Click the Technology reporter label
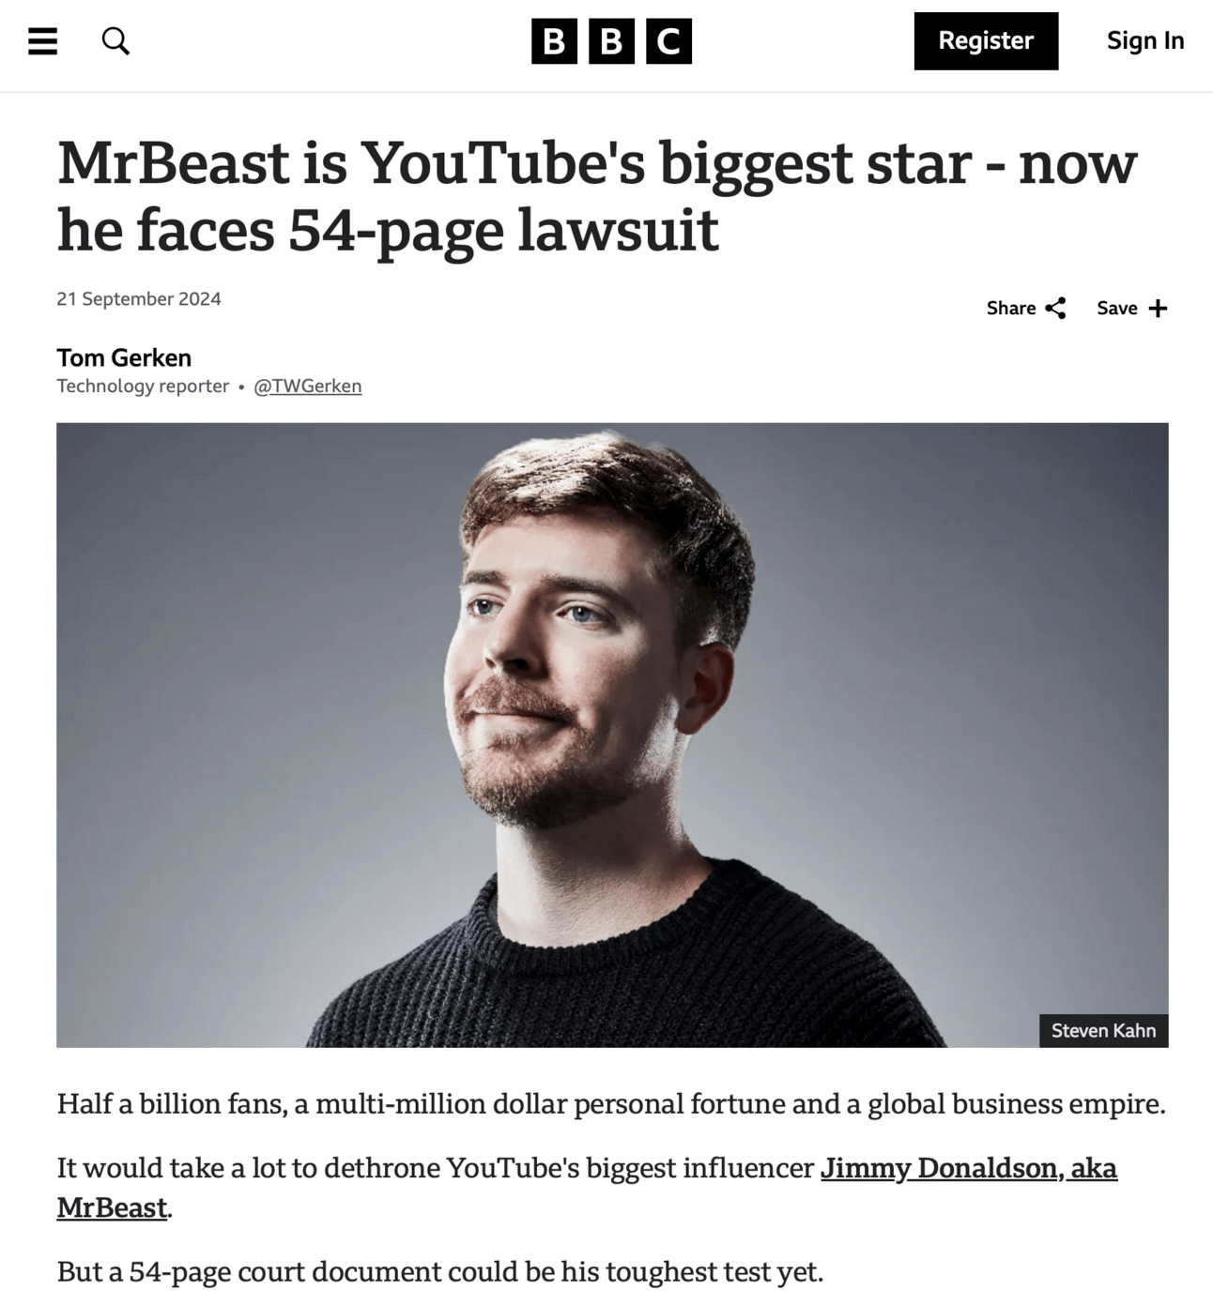This screenshot has height=1305, width=1213. coord(143,387)
